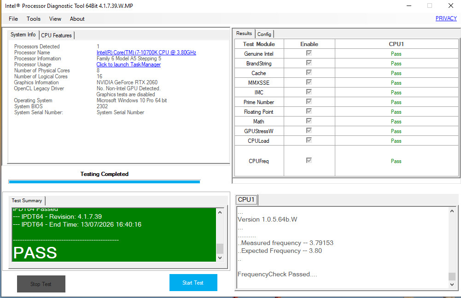The image size is (461, 298).
Task: Click the CPU1 log scrollbar up arrow
Action: (452, 211)
